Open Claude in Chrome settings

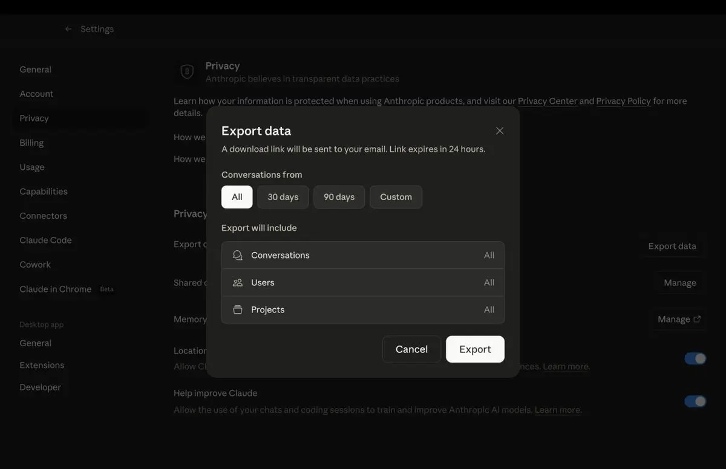55,289
